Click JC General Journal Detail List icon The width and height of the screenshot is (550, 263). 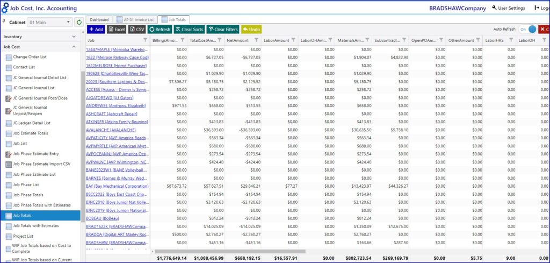(x=9, y=78)
